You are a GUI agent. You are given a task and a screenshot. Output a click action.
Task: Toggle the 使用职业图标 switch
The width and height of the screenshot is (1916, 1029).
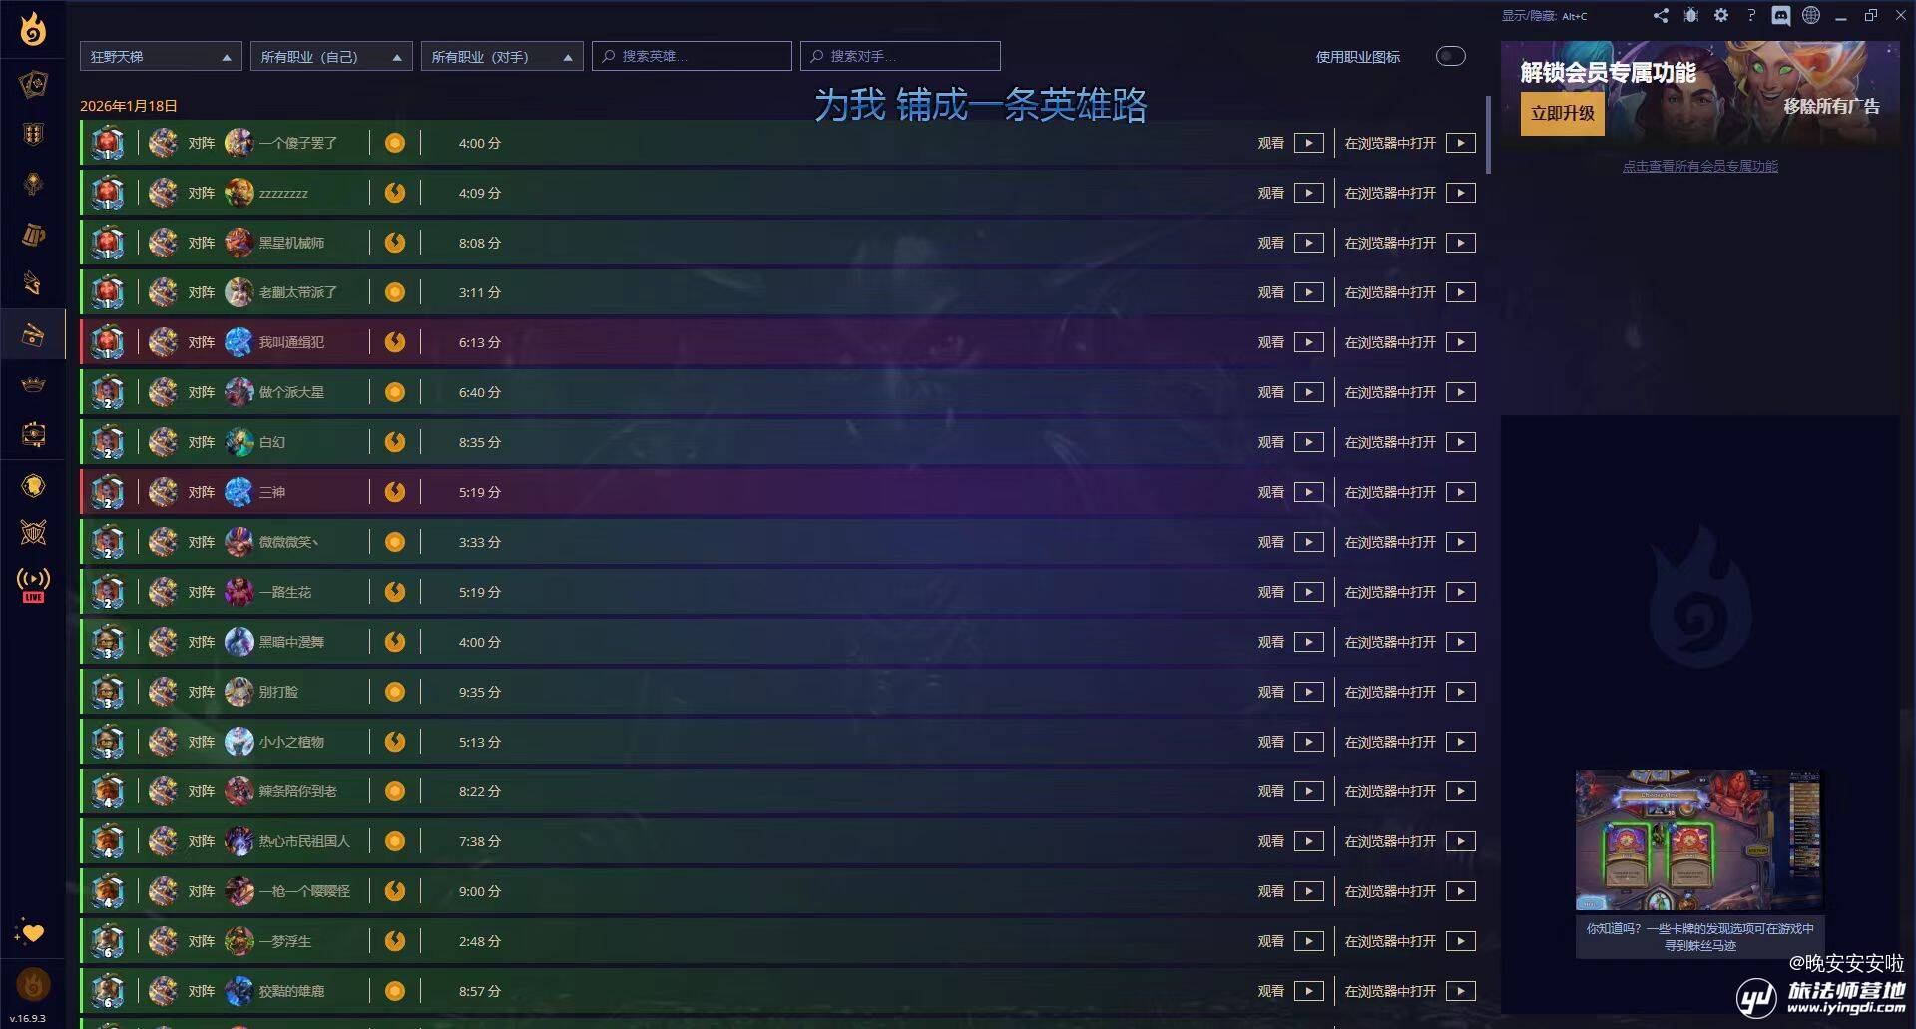click(1450, 57)
